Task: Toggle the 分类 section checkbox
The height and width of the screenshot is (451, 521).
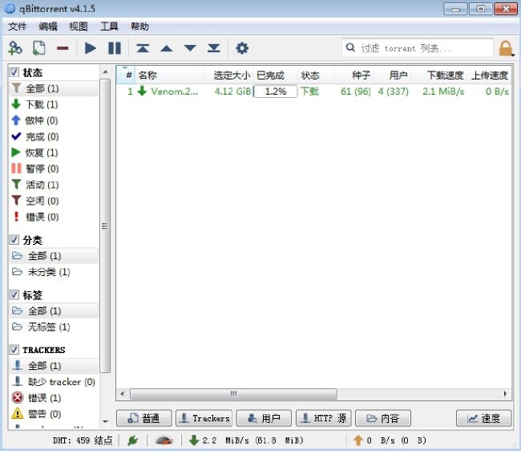Action: (14, 240)
